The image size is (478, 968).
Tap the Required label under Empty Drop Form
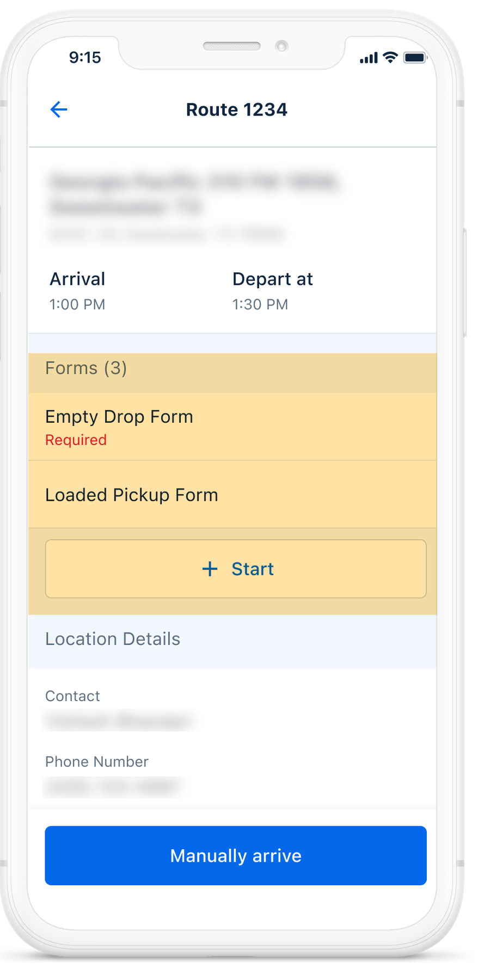[x=76, y=440]
